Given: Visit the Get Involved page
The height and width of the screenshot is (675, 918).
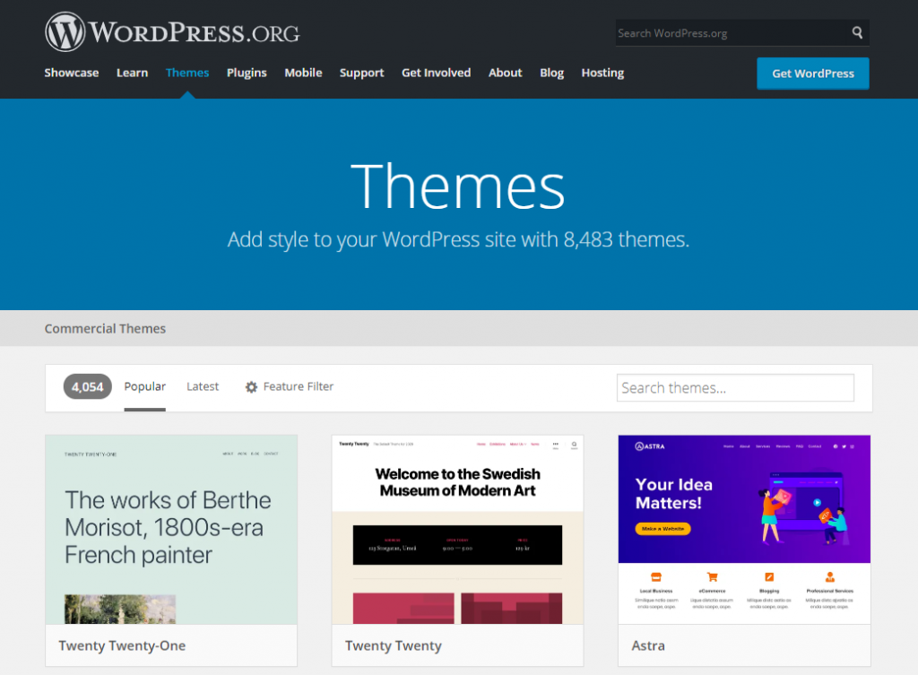Looking at the screenshot, I should point(436,73).
